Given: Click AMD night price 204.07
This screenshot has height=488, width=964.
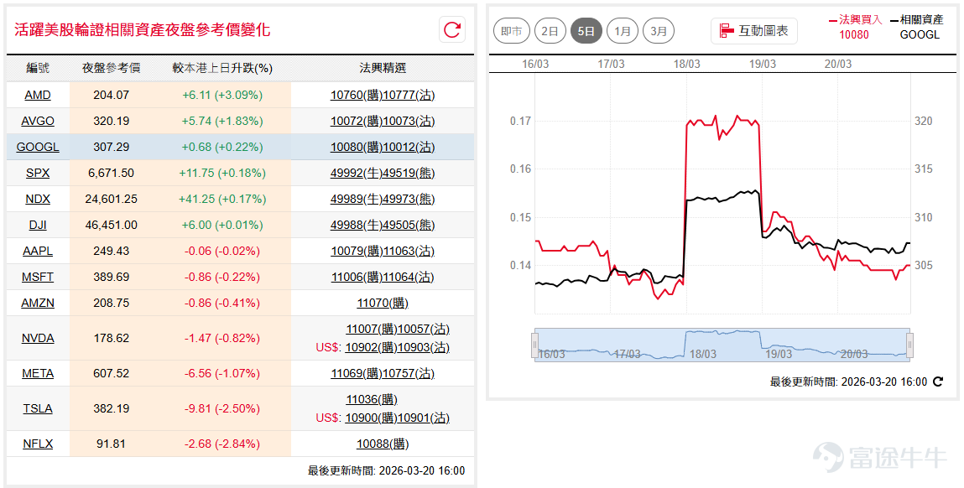Looking at the screenshot, I should coord(112,96).
